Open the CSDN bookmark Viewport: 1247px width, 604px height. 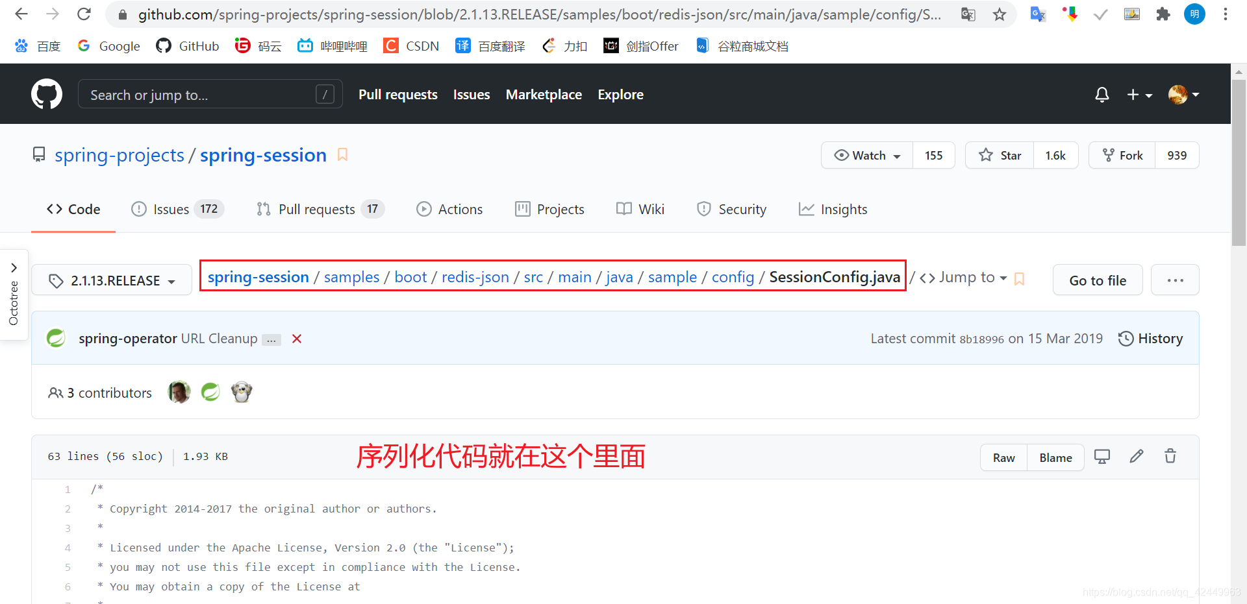click(x=411, y=46)
